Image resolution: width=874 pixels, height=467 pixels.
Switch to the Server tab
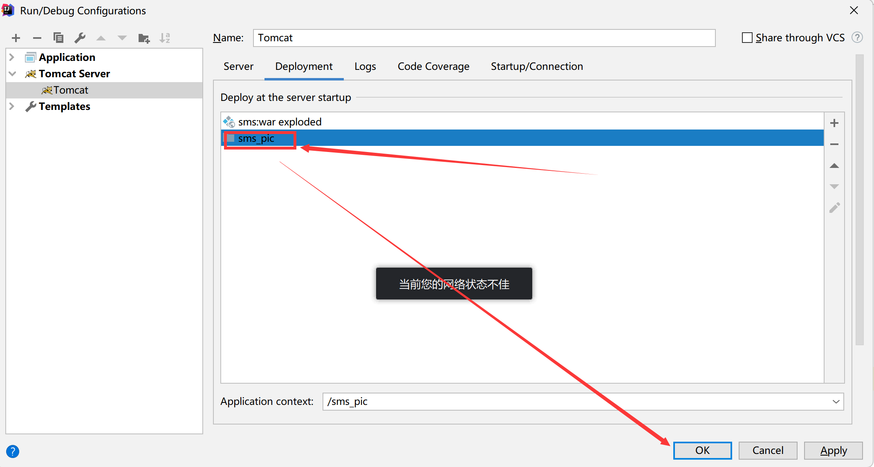(238, 67)
